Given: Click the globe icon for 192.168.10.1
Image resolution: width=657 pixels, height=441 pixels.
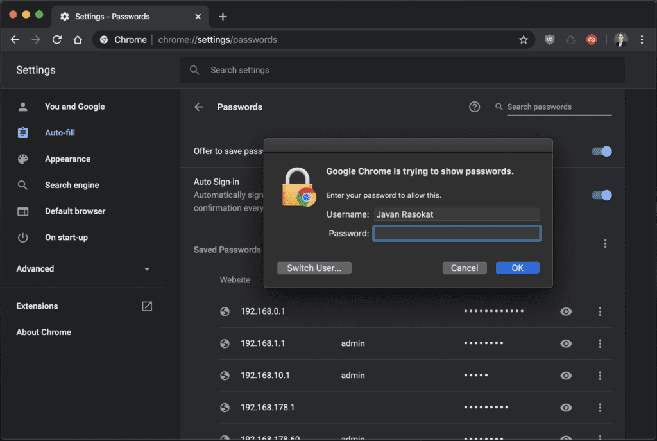Looking at the screenshot, I should coord(225,376).
